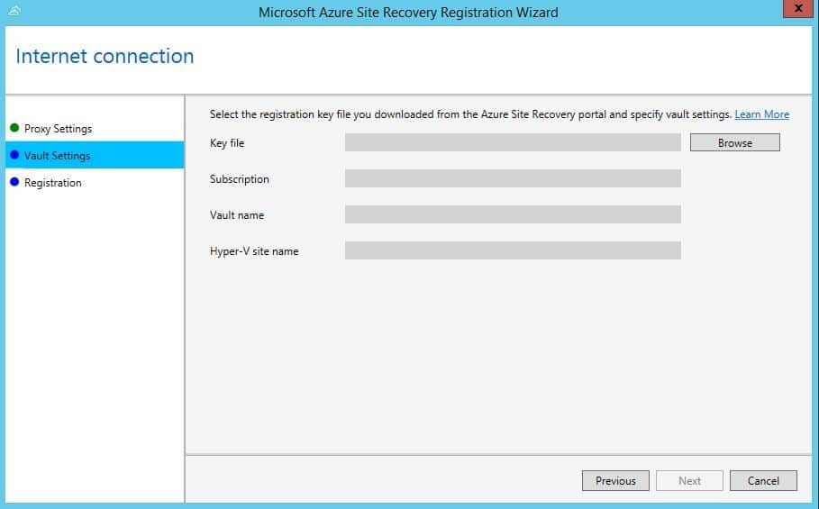Select the Hyper-V site name field

tap(513, 250)
